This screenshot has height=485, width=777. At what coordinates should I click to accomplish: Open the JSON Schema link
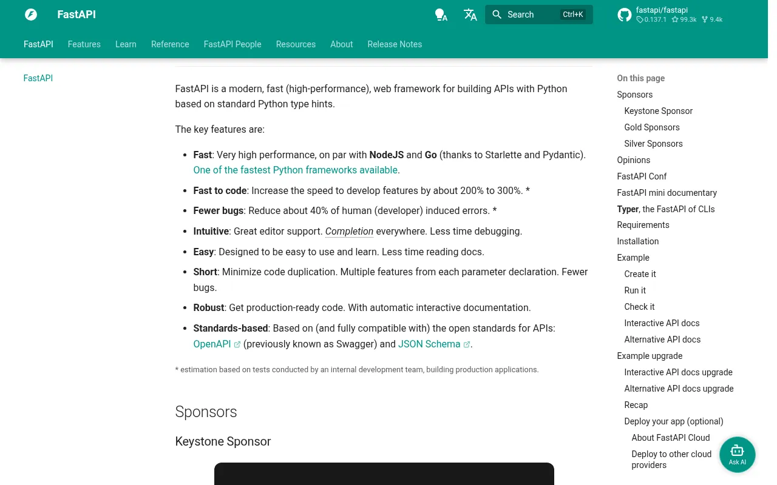pos(429,344)
